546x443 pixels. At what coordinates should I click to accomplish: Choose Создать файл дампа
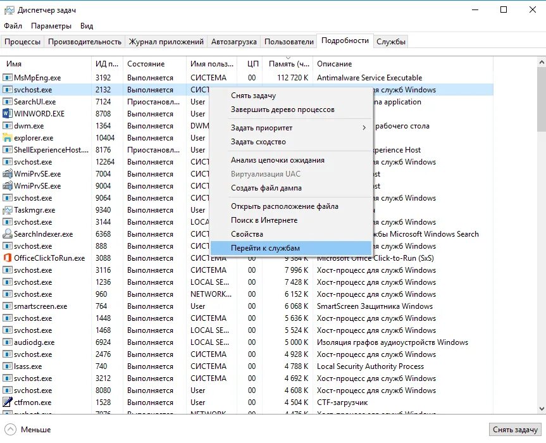point(291,188)
